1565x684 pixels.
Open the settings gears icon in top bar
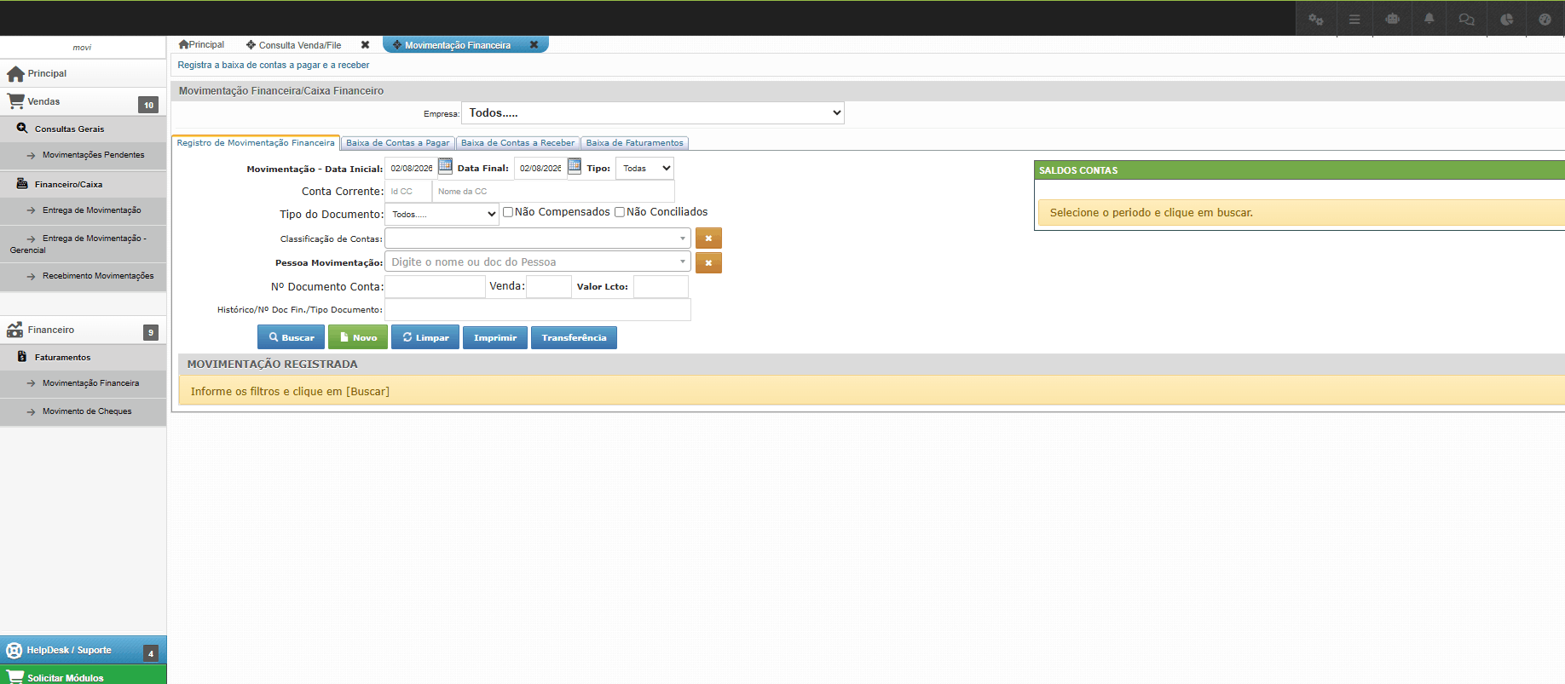(1315, 19)
